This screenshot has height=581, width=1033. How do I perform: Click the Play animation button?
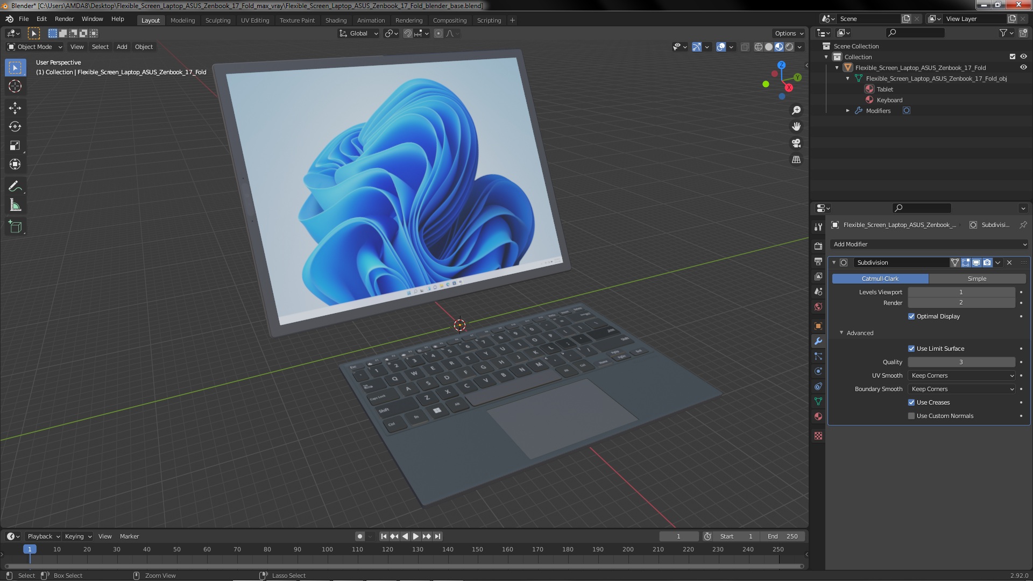click(x=416, y=536)
